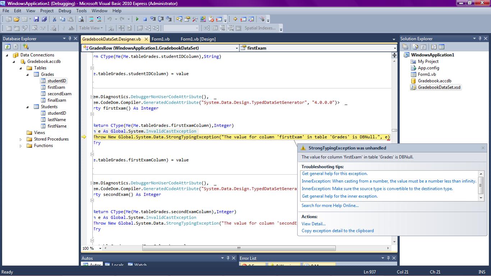
Task: Pin the Database Explorer panel
Action: pyautogui.click(x=69, y=38)
